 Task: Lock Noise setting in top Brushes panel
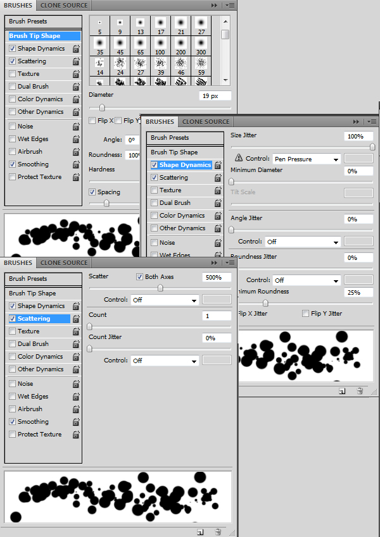pos(76,127)
